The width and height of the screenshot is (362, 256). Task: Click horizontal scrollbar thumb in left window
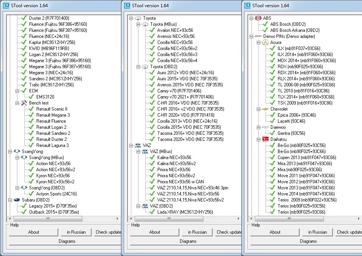tap(48, 219)
